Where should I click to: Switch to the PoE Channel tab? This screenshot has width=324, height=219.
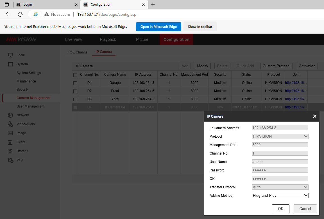tap(78, 52)
